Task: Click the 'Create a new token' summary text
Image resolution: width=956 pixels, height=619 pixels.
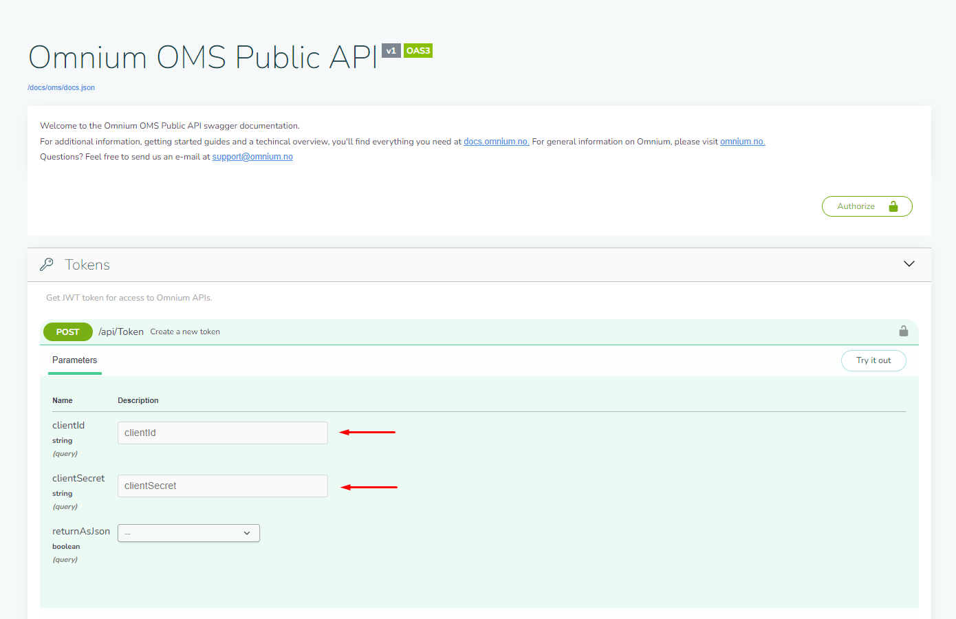Action: pos(185,332)
